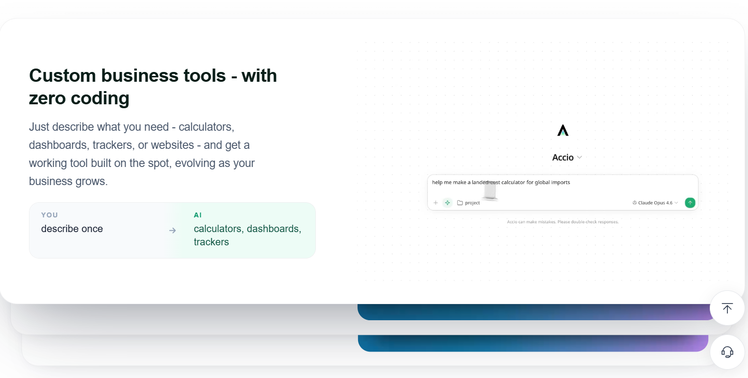Send the prompt with green arrow button
This screenshot has height=378, width=748.
(x=690, y=203)
